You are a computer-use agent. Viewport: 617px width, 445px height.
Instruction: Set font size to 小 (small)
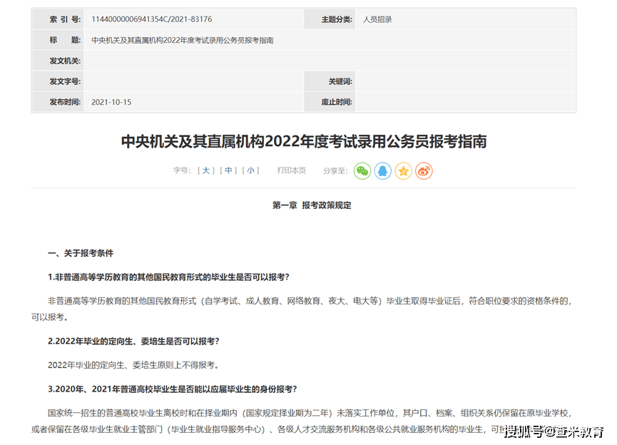250,170
